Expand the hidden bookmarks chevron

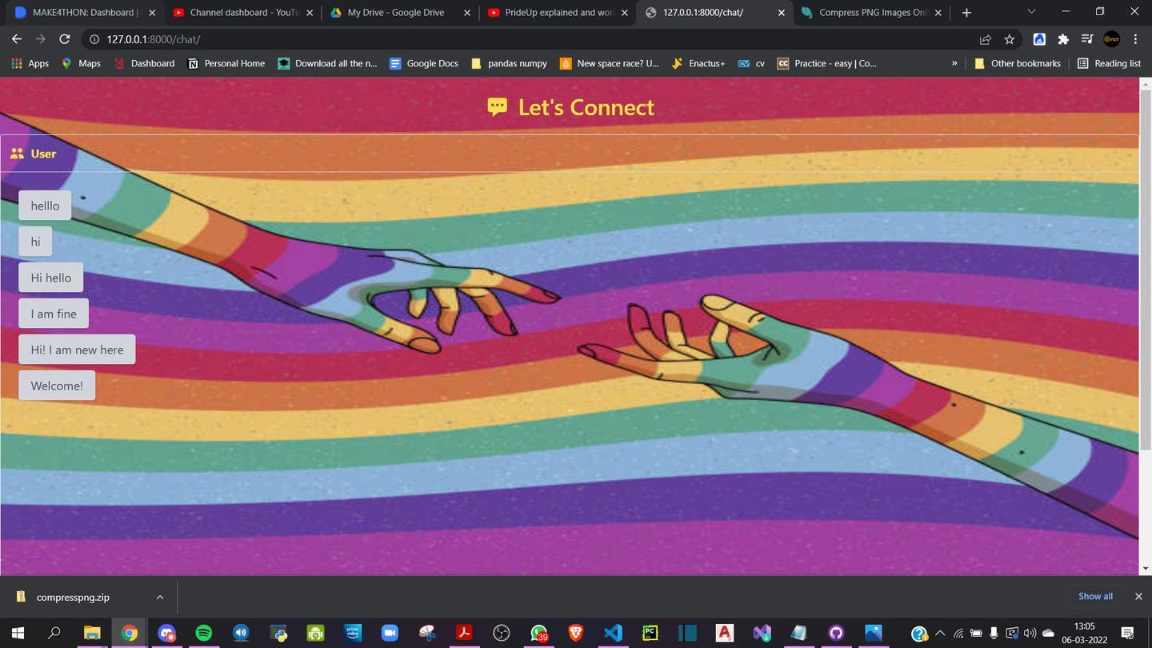pos(954,63)
